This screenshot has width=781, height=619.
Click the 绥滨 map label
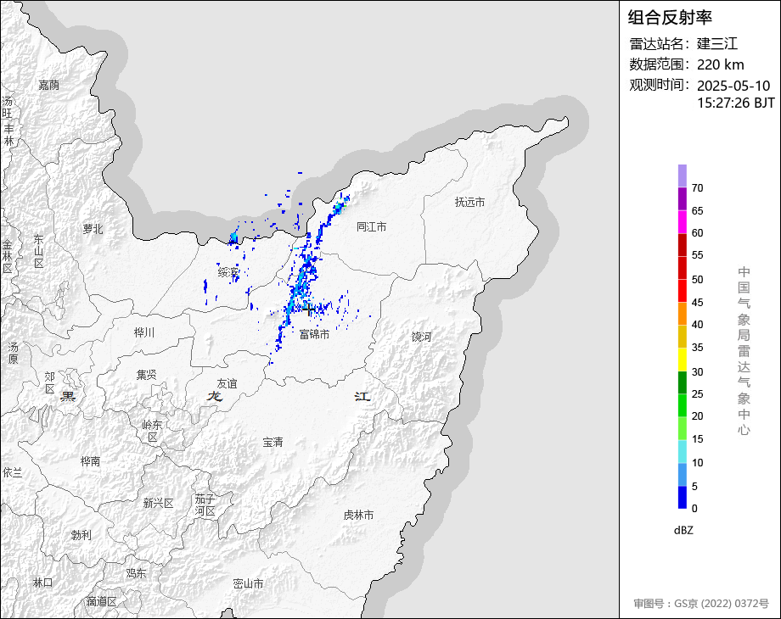(228, 272)
